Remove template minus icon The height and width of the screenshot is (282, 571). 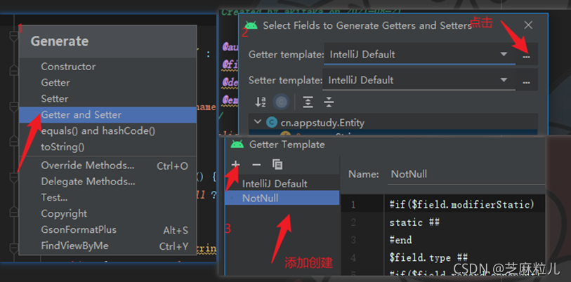[256, 165]
